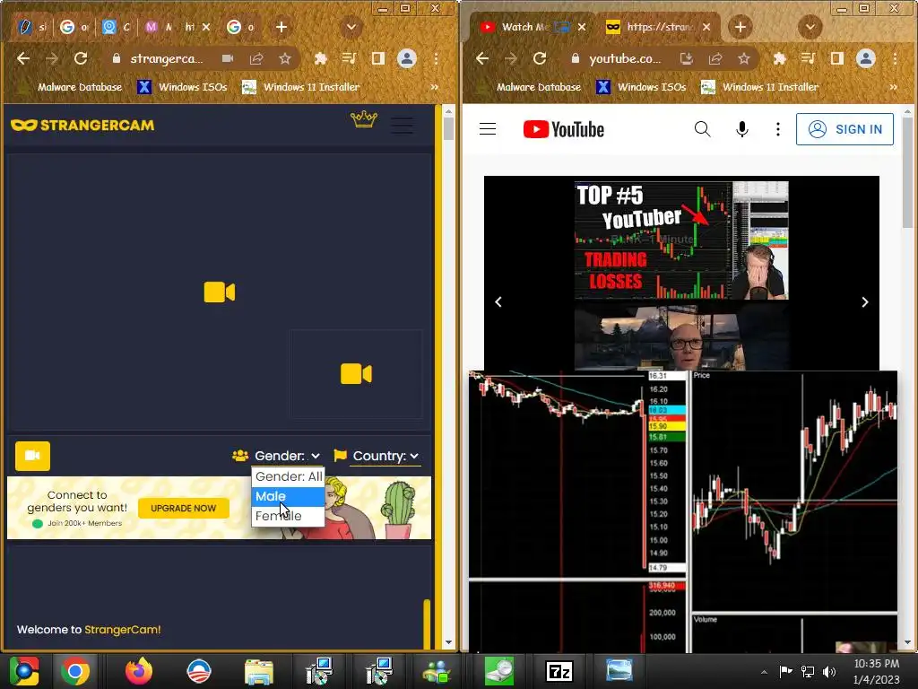The width and height of the screenshot is (918, 689).
Task: Open extensions puzzle icon in strangercam window
Action: coord(320,58)
